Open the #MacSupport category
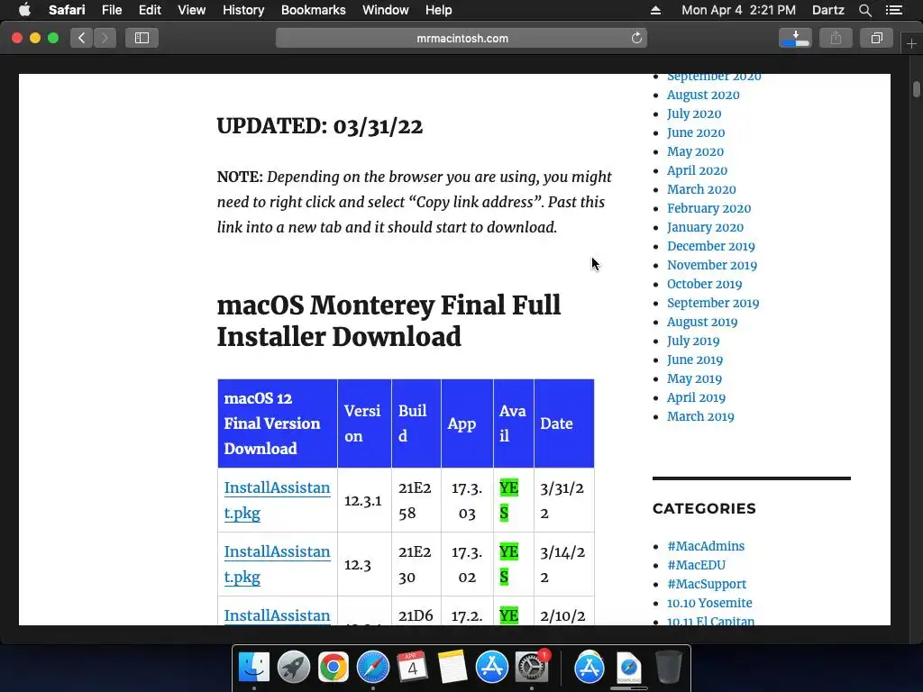The width and height of the screenshot is (923, 692). [x=707, y=584]
